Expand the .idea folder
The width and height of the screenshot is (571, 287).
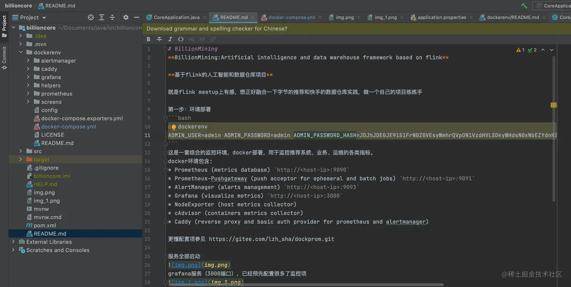pyautogui.click(x=21, y=36)
